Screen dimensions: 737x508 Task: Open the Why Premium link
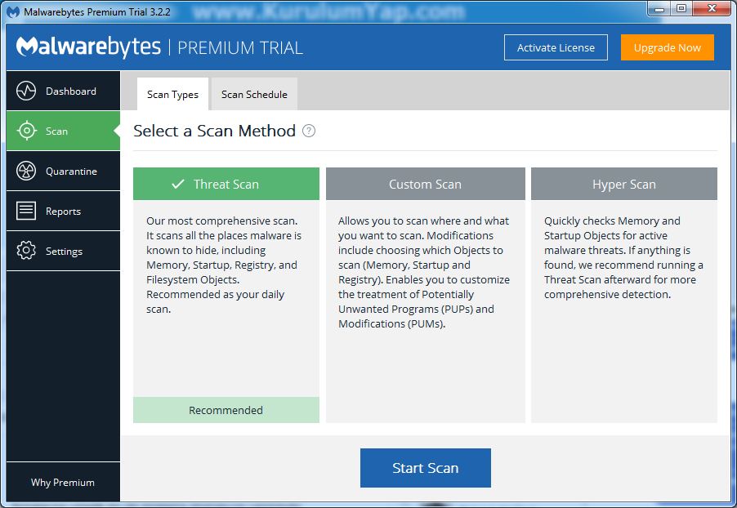63,482
